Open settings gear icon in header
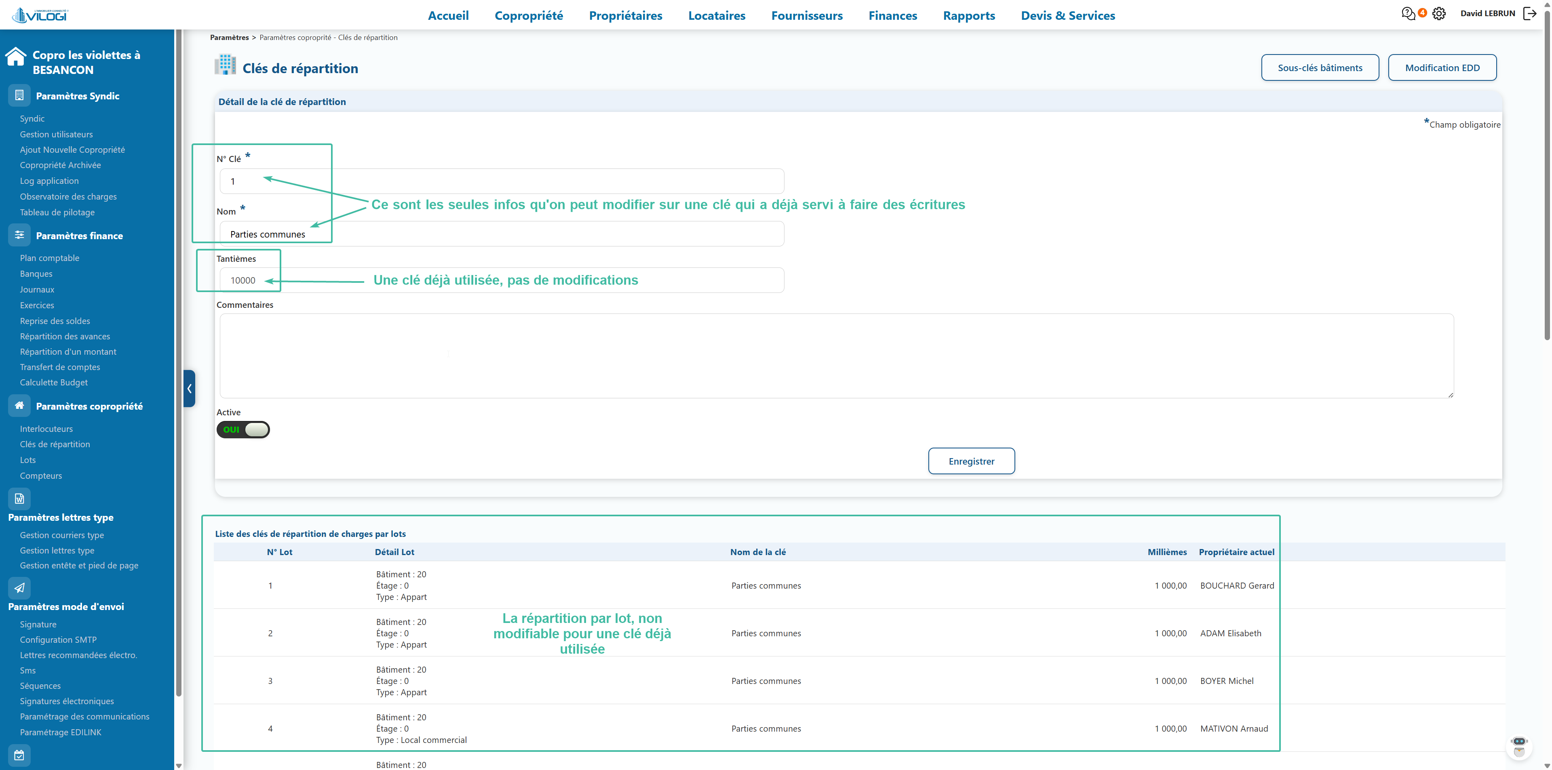The image size is (1552, 770). 1439,13
